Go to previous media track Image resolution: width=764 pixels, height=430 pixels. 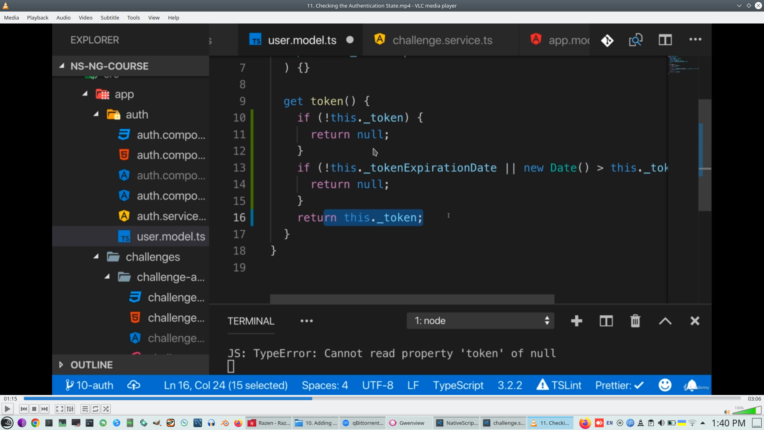coord(24,409)
